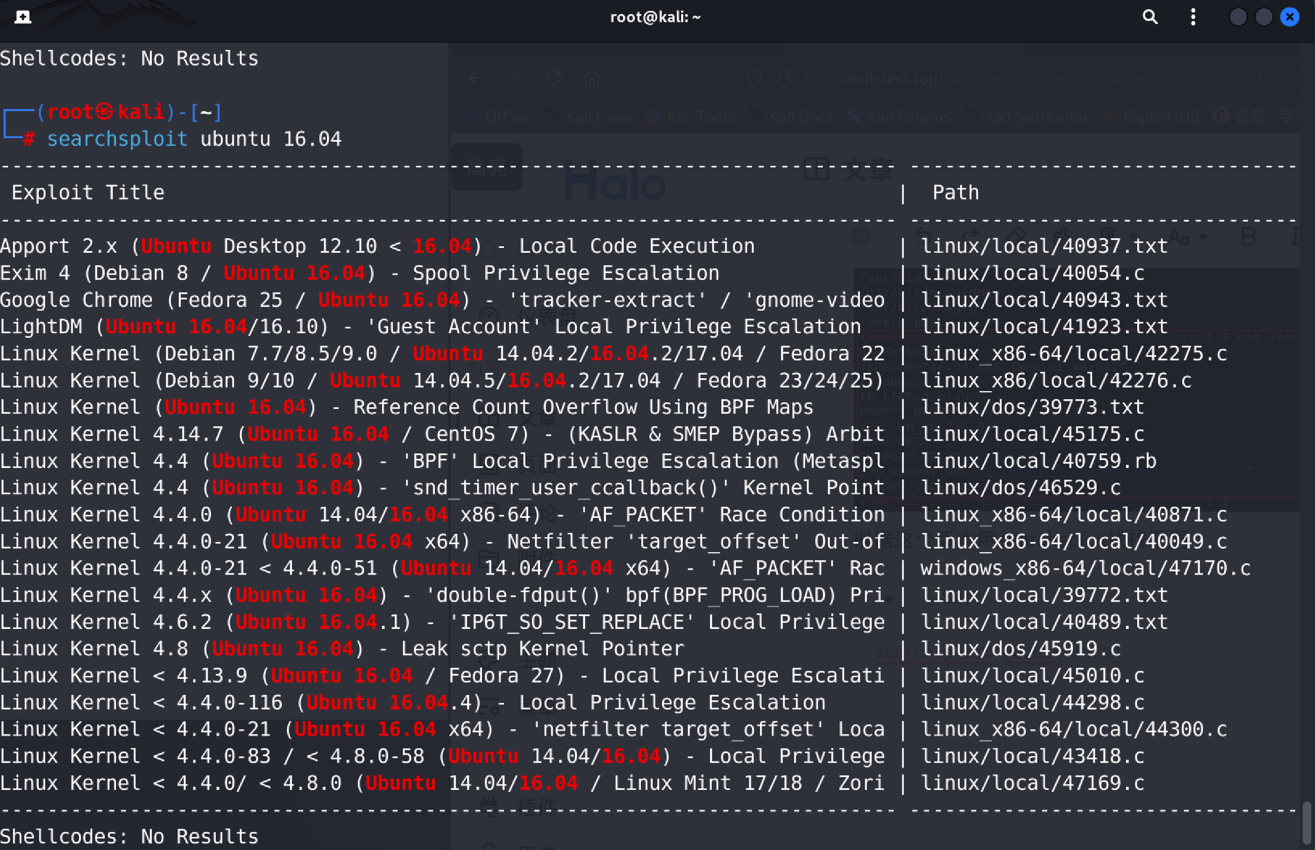The height and width of the screenshot is (850, 1315).
Task: Click the 'LightDM' Guest Account exploit title
Action: click(430, 327)
